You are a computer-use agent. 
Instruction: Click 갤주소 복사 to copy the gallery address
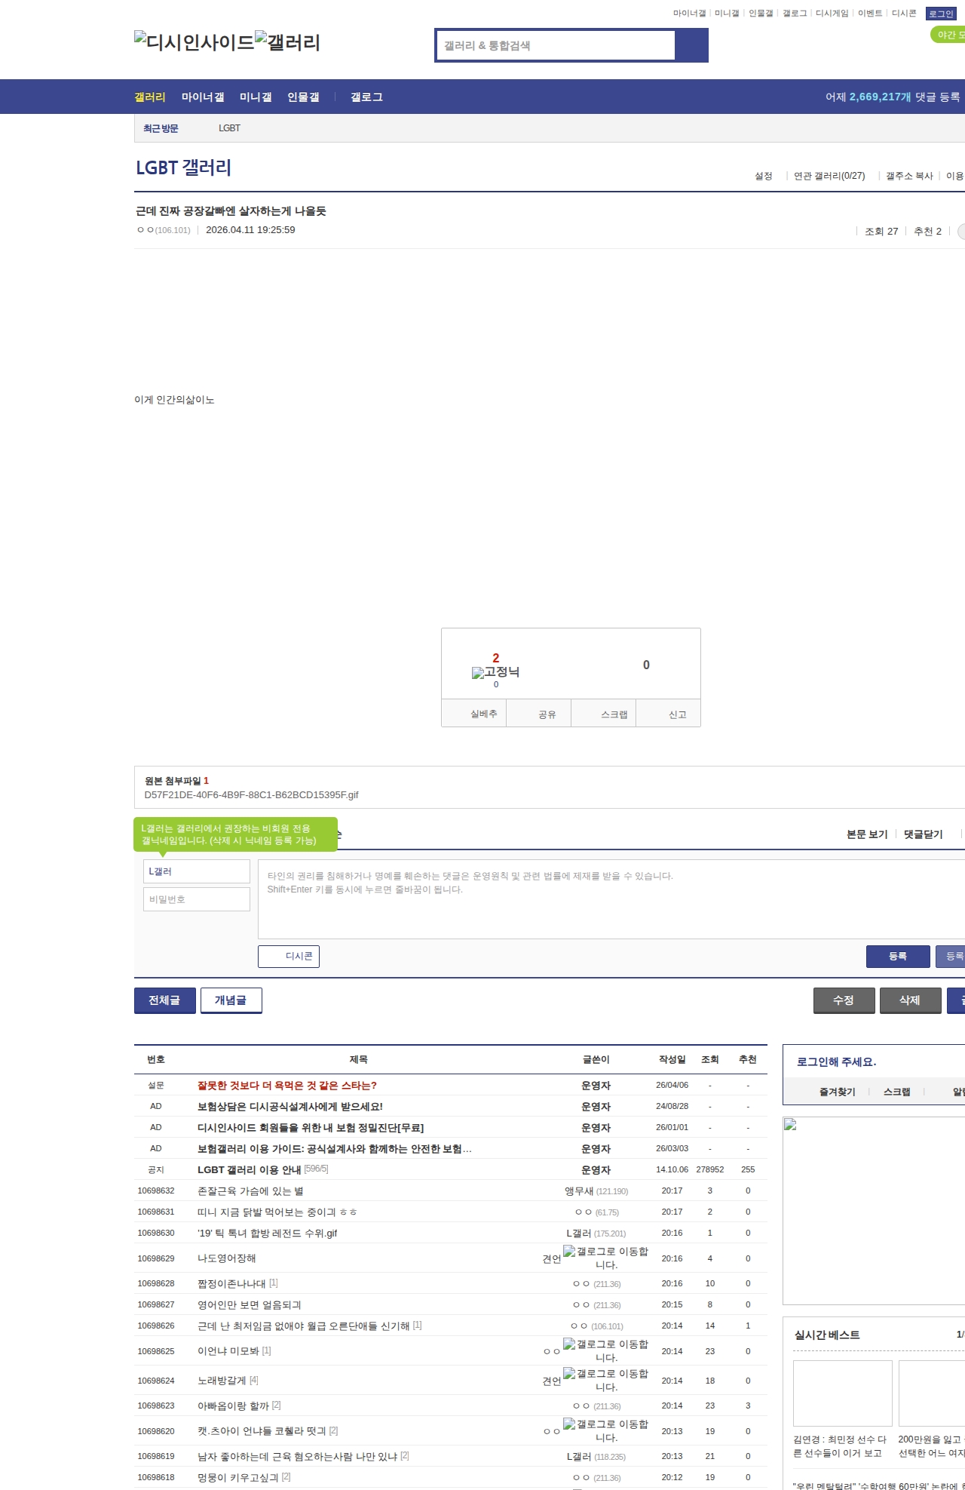point(909,176)
